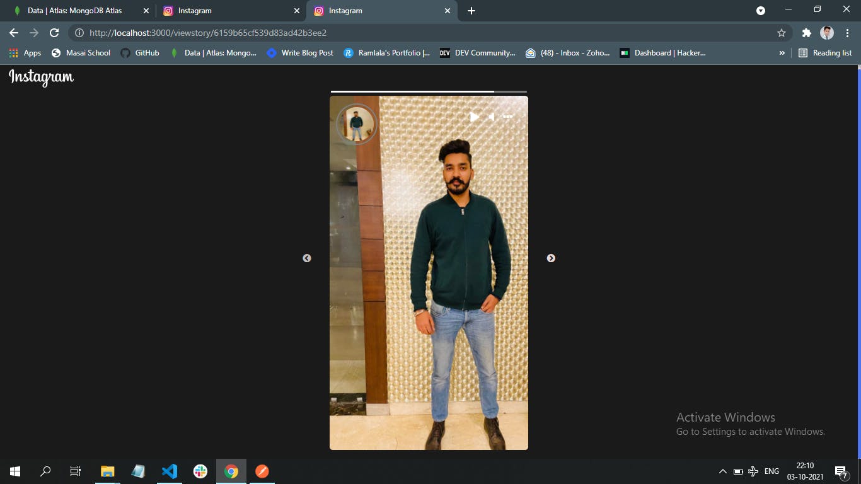
Task: Mute the story using the speaker icon
Action: (x=492, y=117)
